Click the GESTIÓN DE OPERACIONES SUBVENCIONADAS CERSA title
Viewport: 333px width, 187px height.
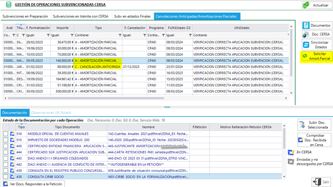pos(60,5)
